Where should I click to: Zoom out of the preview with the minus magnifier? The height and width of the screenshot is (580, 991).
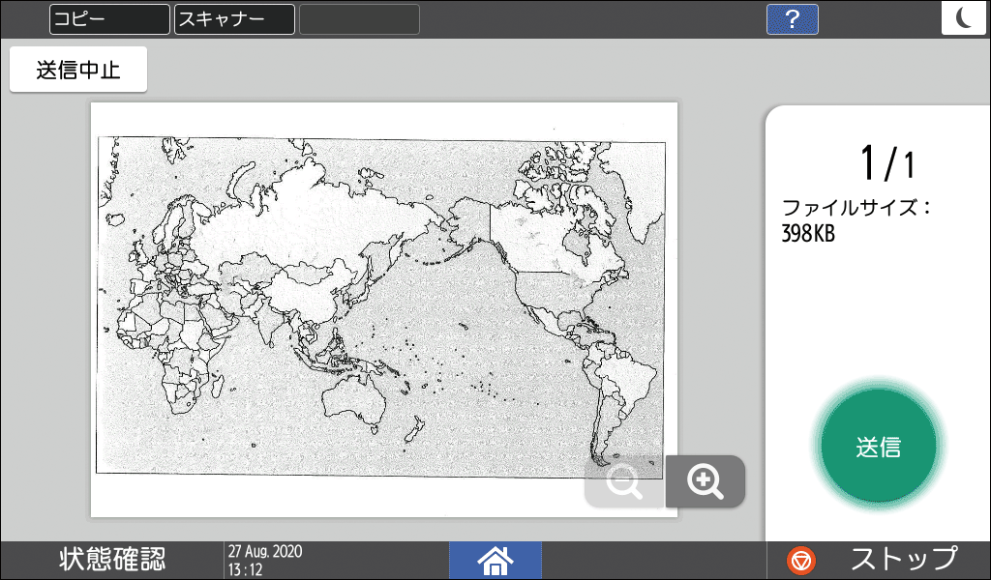pos(624,481)
